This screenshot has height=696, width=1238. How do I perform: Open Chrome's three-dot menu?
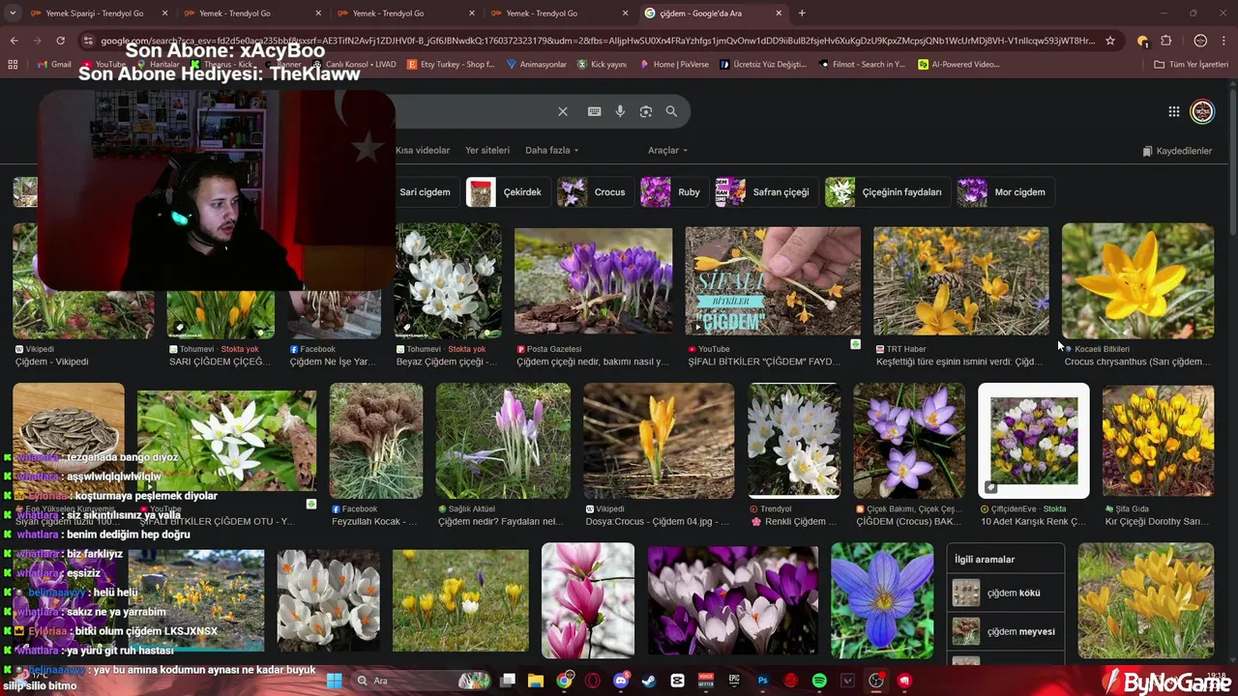[1224, 41]
